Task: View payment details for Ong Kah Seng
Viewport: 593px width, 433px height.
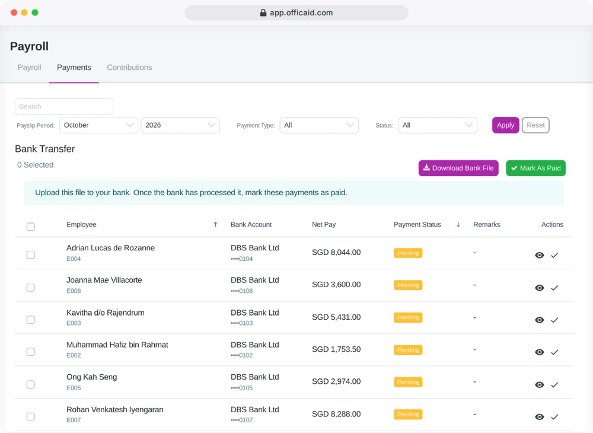Action: point(539,384)
